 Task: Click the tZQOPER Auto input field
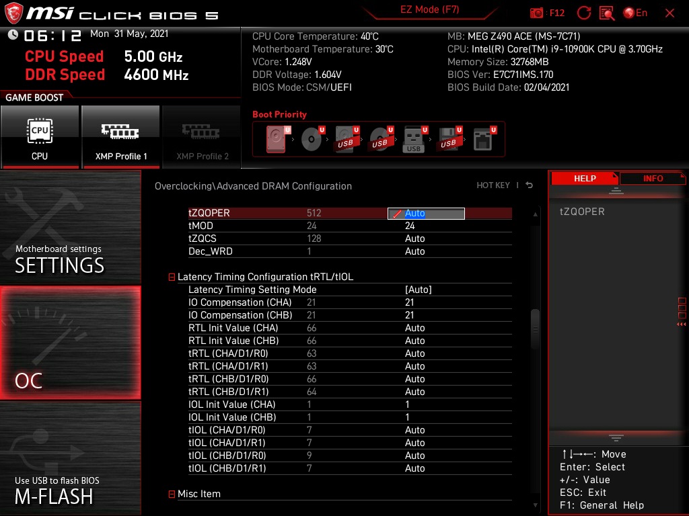426,213
